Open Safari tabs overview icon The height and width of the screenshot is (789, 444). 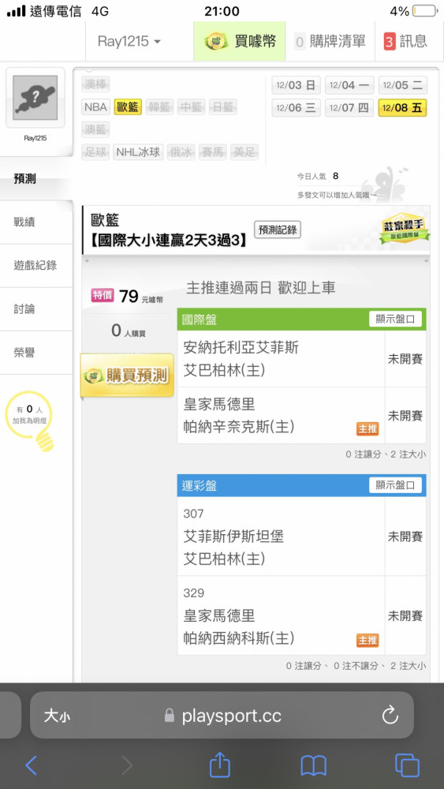pos(407,765)
